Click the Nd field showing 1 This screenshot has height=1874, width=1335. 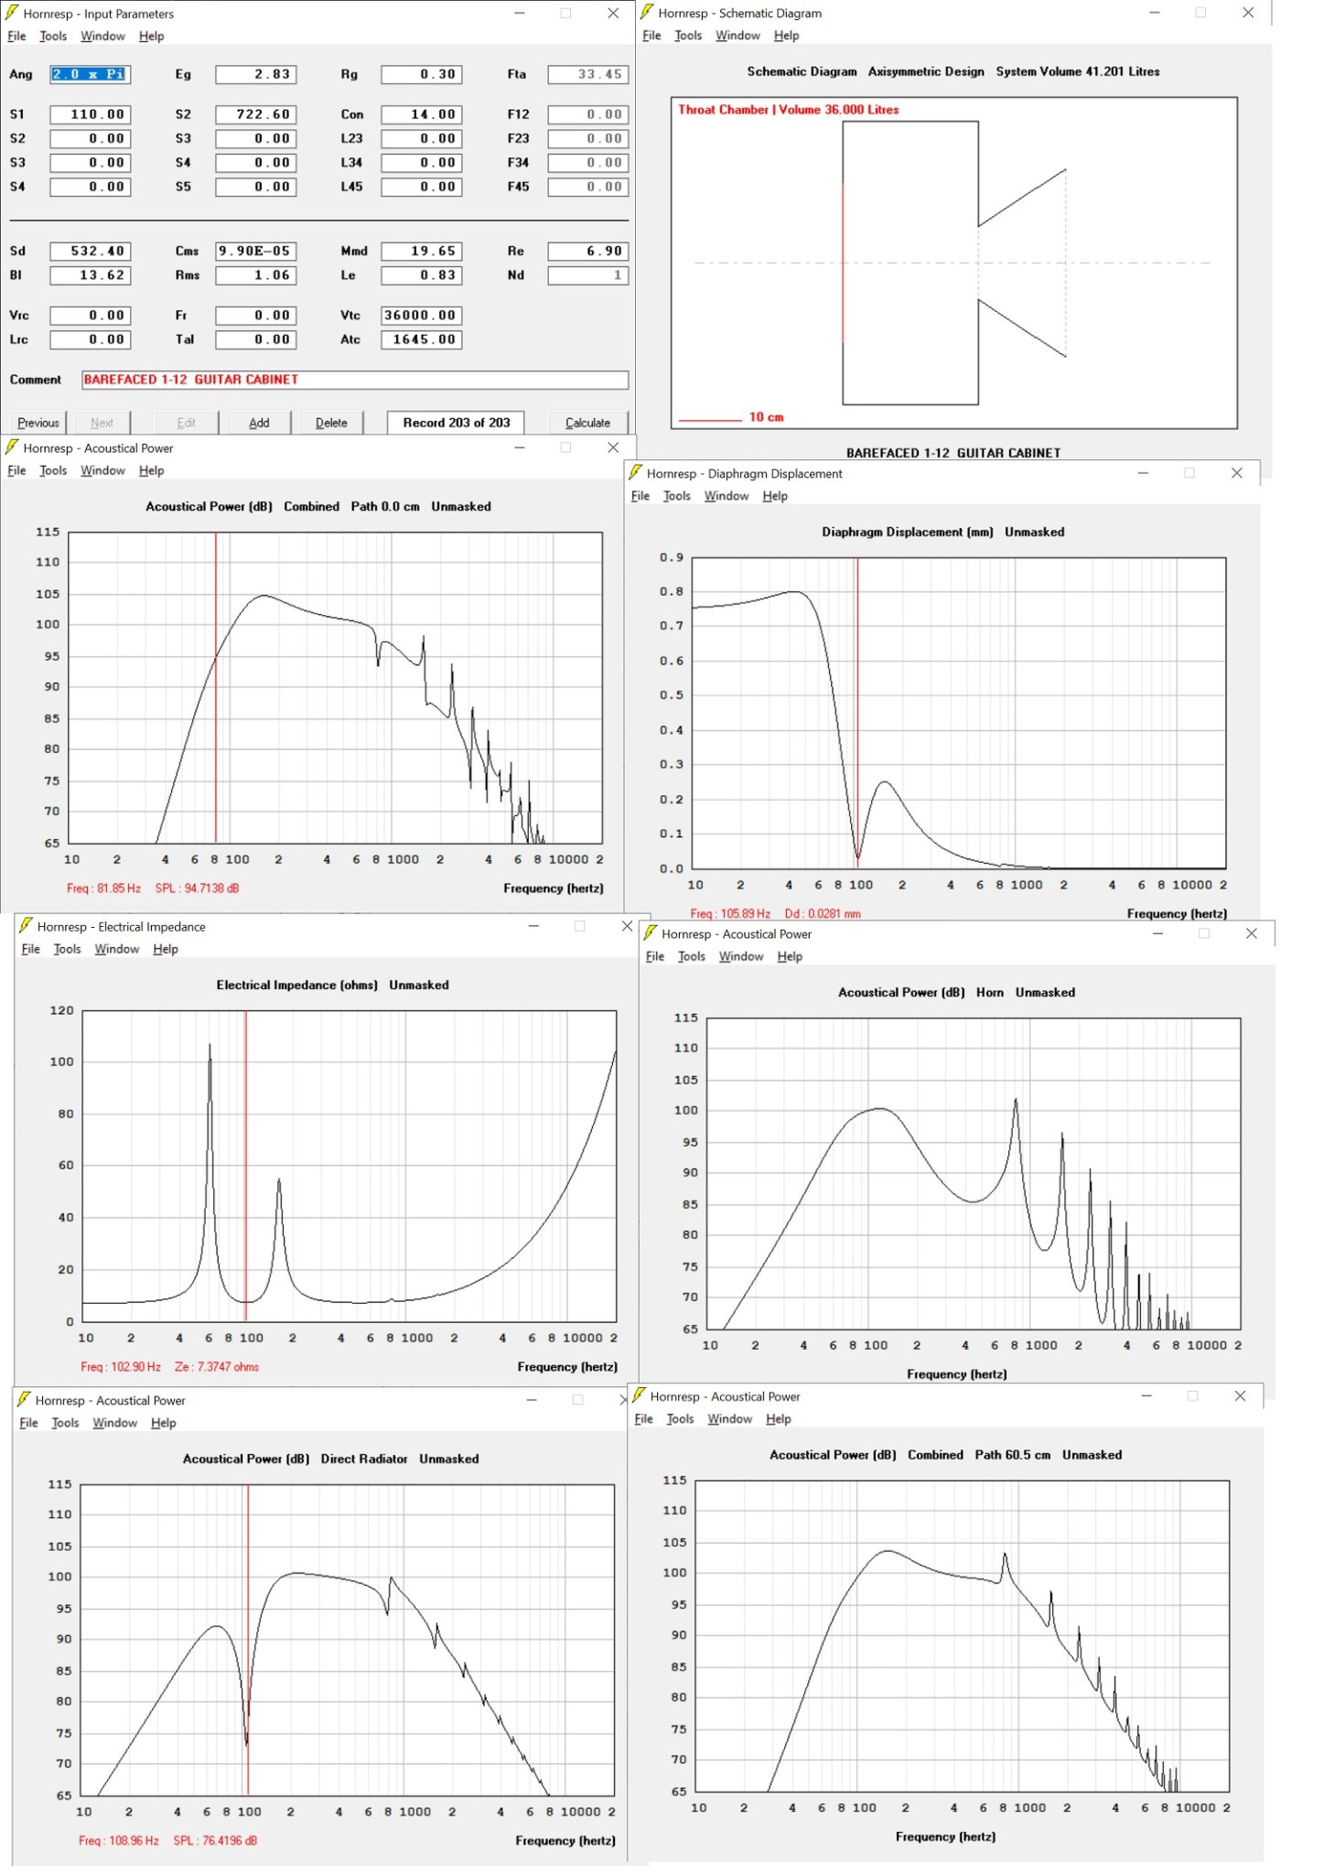pos(588,275)
